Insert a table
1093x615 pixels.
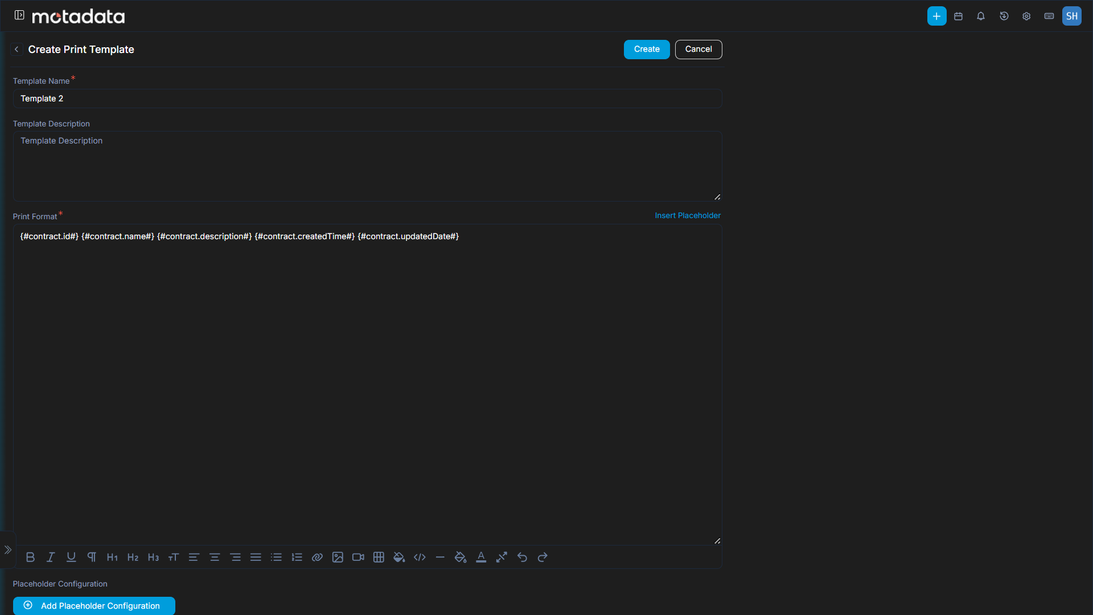(379, 557)
